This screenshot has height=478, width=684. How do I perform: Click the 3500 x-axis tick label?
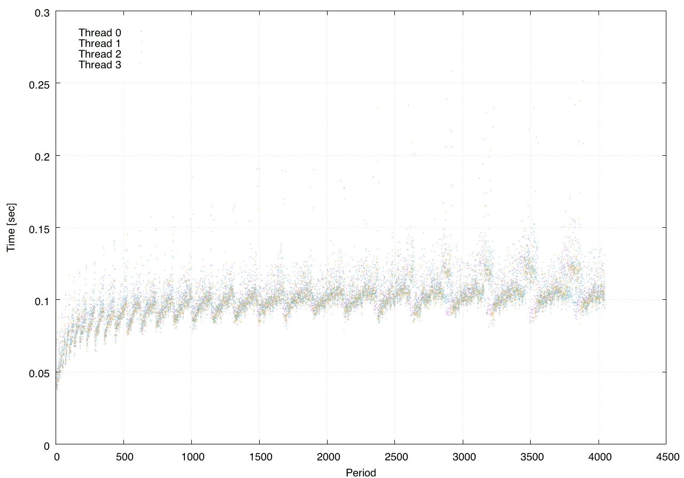tap(530, 457)
